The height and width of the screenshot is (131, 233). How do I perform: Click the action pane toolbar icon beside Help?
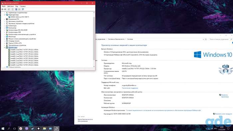click(19, 9)
